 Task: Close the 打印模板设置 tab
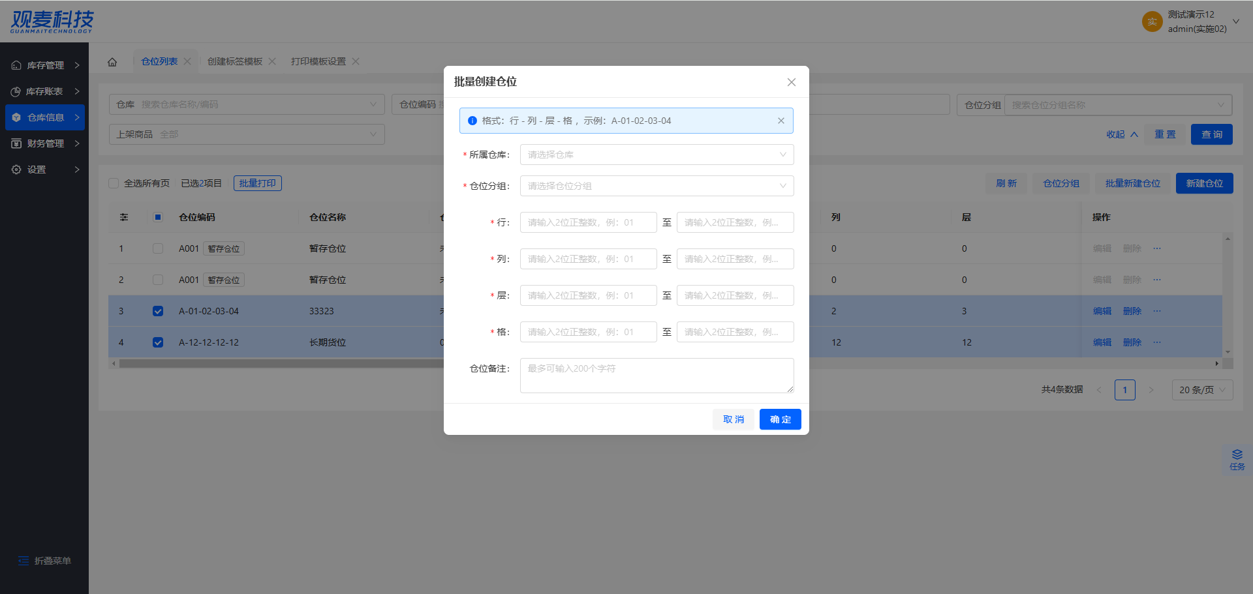tap(356, 61)
